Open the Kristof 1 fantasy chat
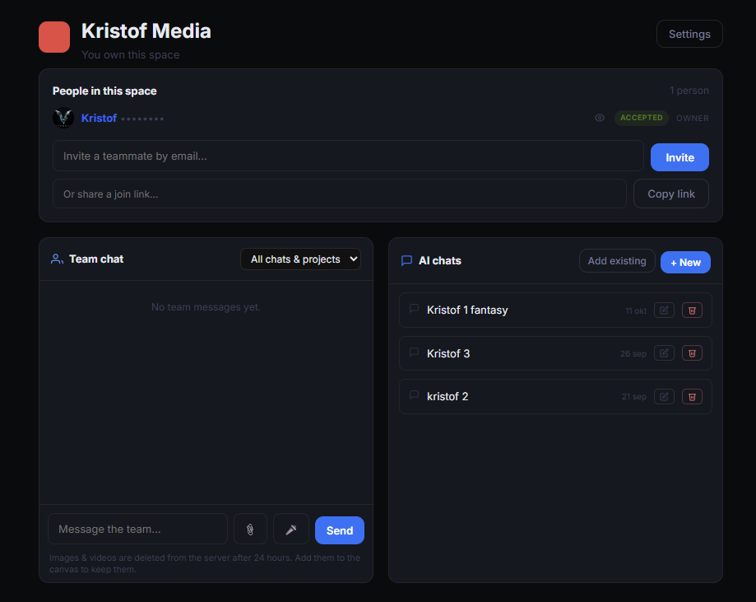756x602 pixels. [555, 310]
